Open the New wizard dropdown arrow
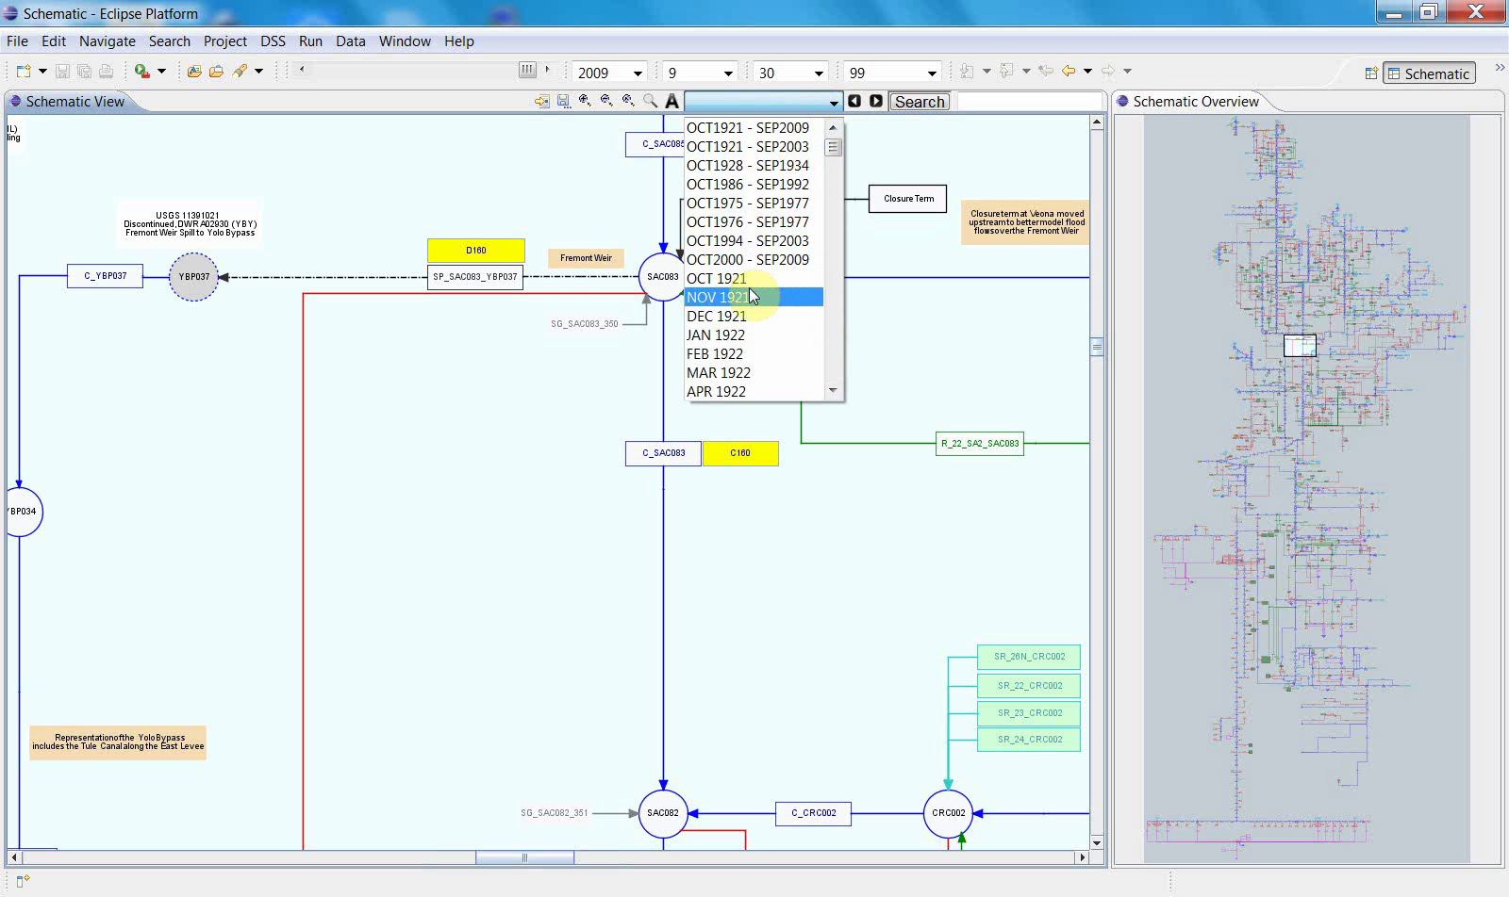Screen dimensions: 1509x897 click(x=42, y=72)
